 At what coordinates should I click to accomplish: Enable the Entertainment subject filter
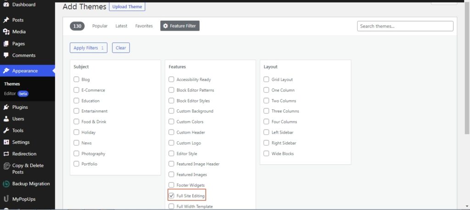click(77, 111)
